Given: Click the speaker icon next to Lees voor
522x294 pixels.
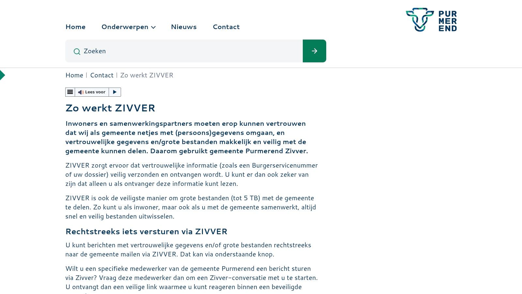Looking at the screenshot, I should (x=81, y=92).
